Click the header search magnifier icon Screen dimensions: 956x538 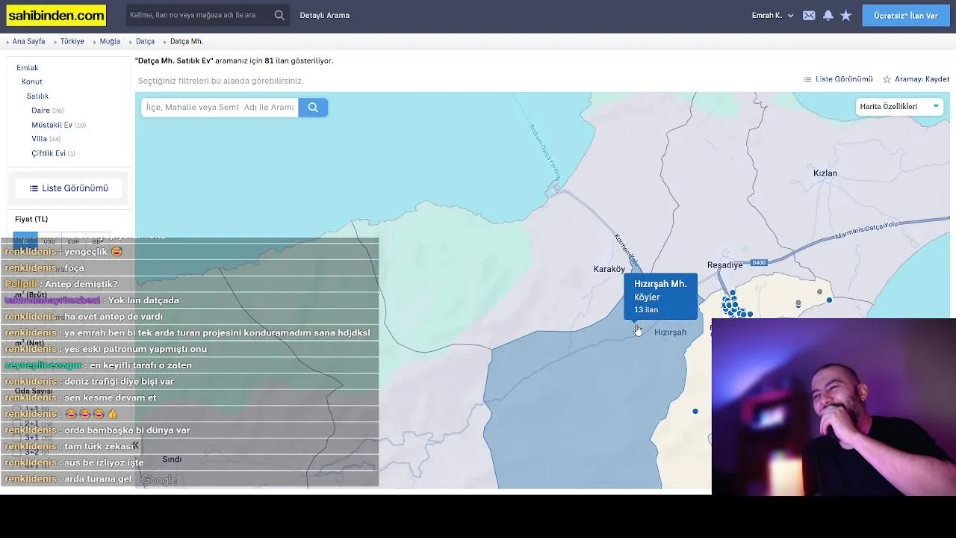(279, 15)
